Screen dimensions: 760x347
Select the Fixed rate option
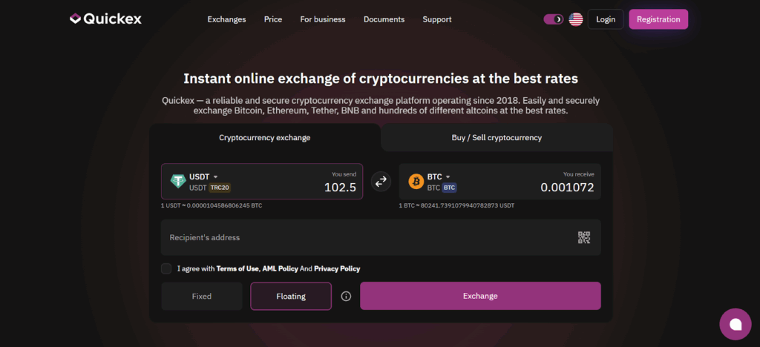[x=202, y=296]
